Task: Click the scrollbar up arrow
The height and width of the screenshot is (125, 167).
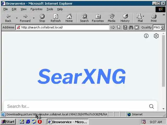Action: [163, 34]
